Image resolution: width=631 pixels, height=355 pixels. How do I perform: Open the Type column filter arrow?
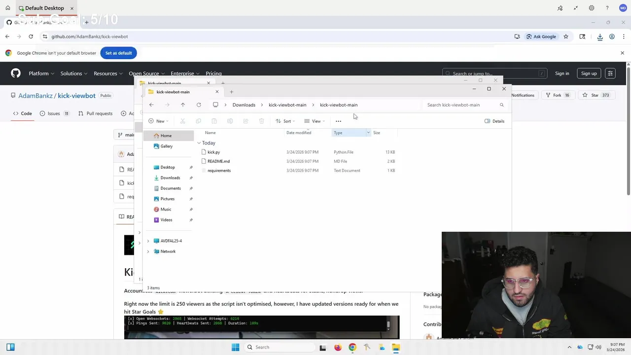(x=368, y=133)
